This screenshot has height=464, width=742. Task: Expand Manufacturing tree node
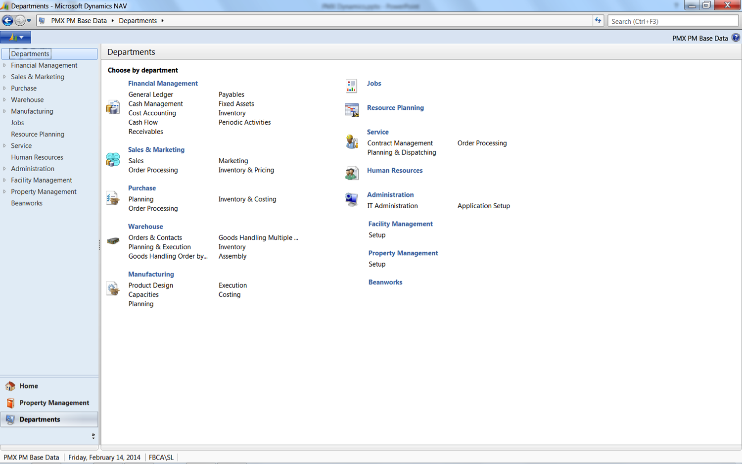(x=5, y=111)
